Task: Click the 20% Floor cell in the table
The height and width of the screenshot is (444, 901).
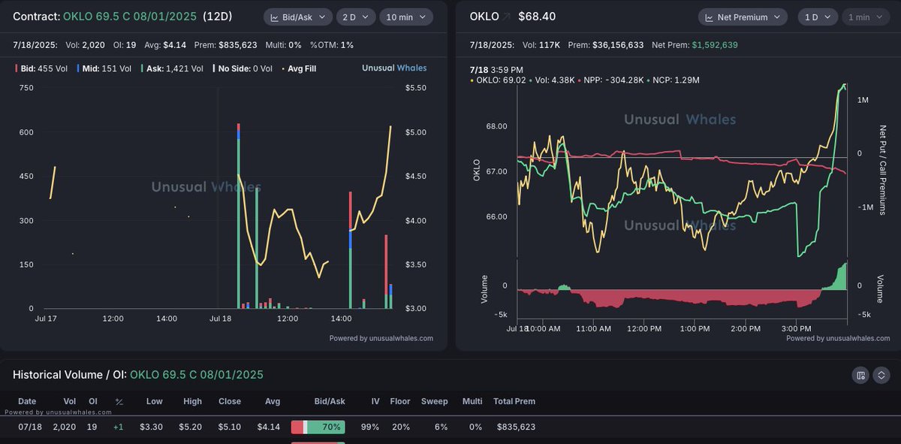Action: tap(401, 427)
